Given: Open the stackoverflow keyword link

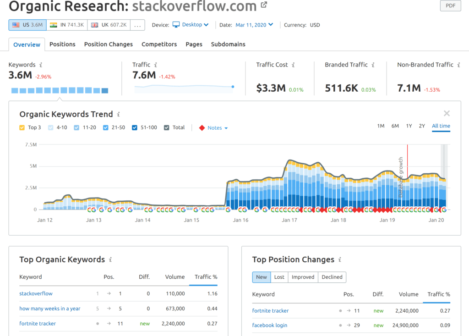Looking at the screenshot, I should [x=36, y=293].
